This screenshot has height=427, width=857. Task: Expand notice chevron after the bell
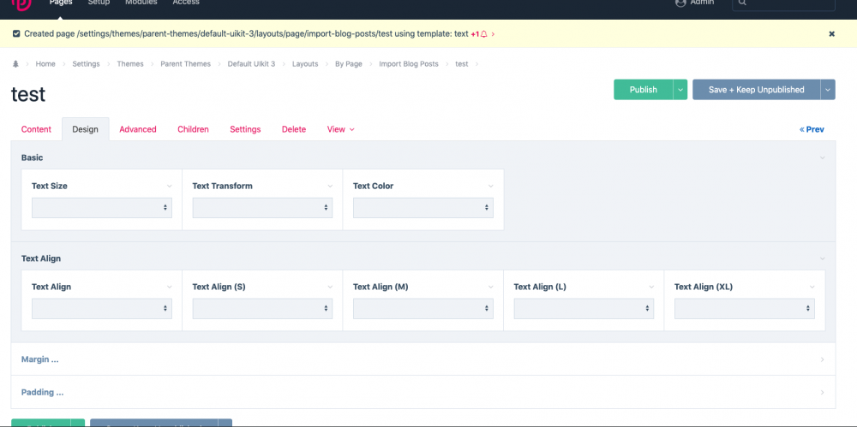493,34
